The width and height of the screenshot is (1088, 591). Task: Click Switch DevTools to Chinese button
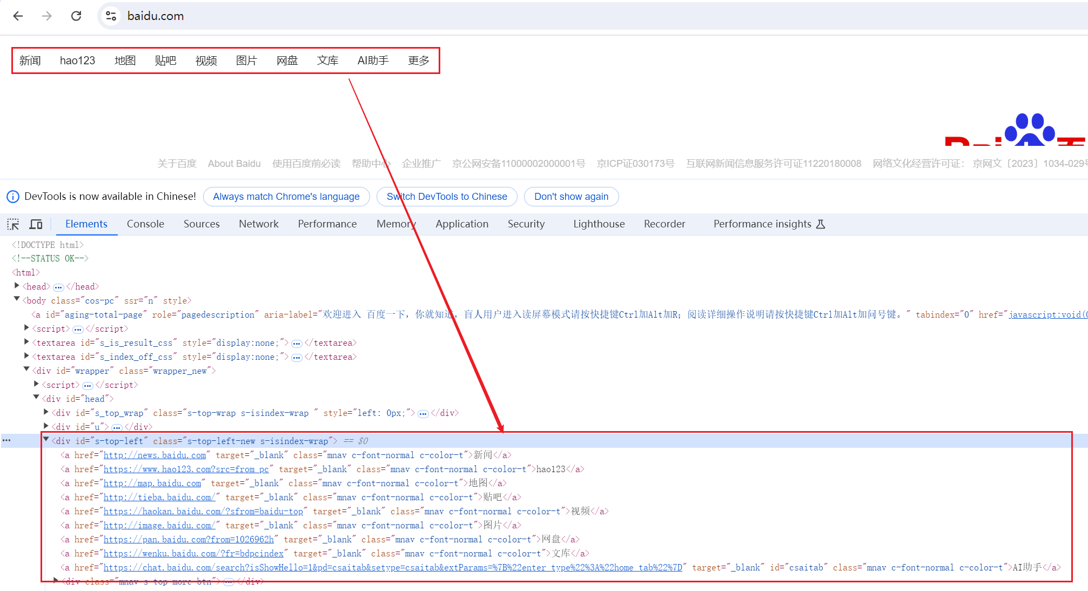coord(447,197)
